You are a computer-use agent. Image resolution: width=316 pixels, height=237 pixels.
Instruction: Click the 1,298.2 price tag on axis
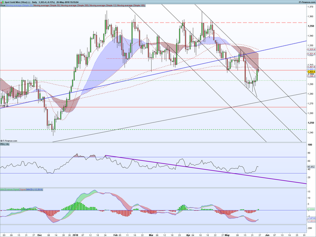pos(312,76)
